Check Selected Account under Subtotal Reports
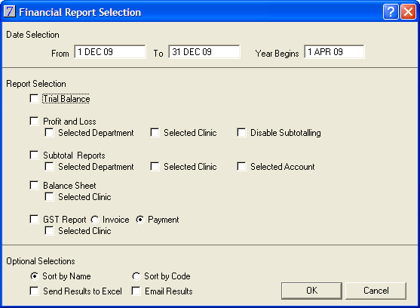Image resolution: width=420 pixels, height=308 pixels. pos(241,167)
